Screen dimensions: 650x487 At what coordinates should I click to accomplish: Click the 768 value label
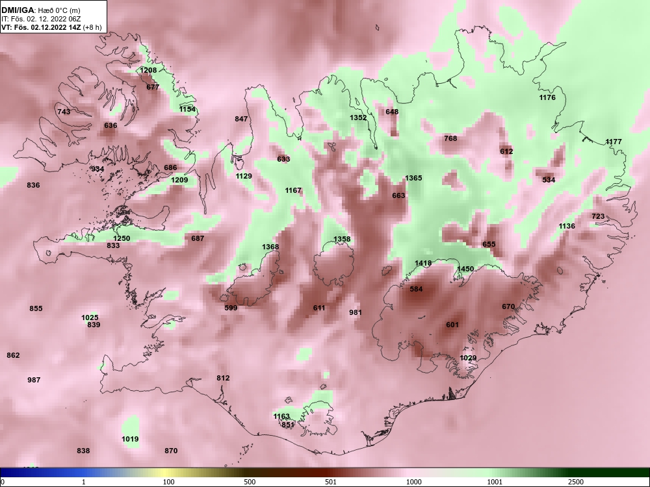450,138
